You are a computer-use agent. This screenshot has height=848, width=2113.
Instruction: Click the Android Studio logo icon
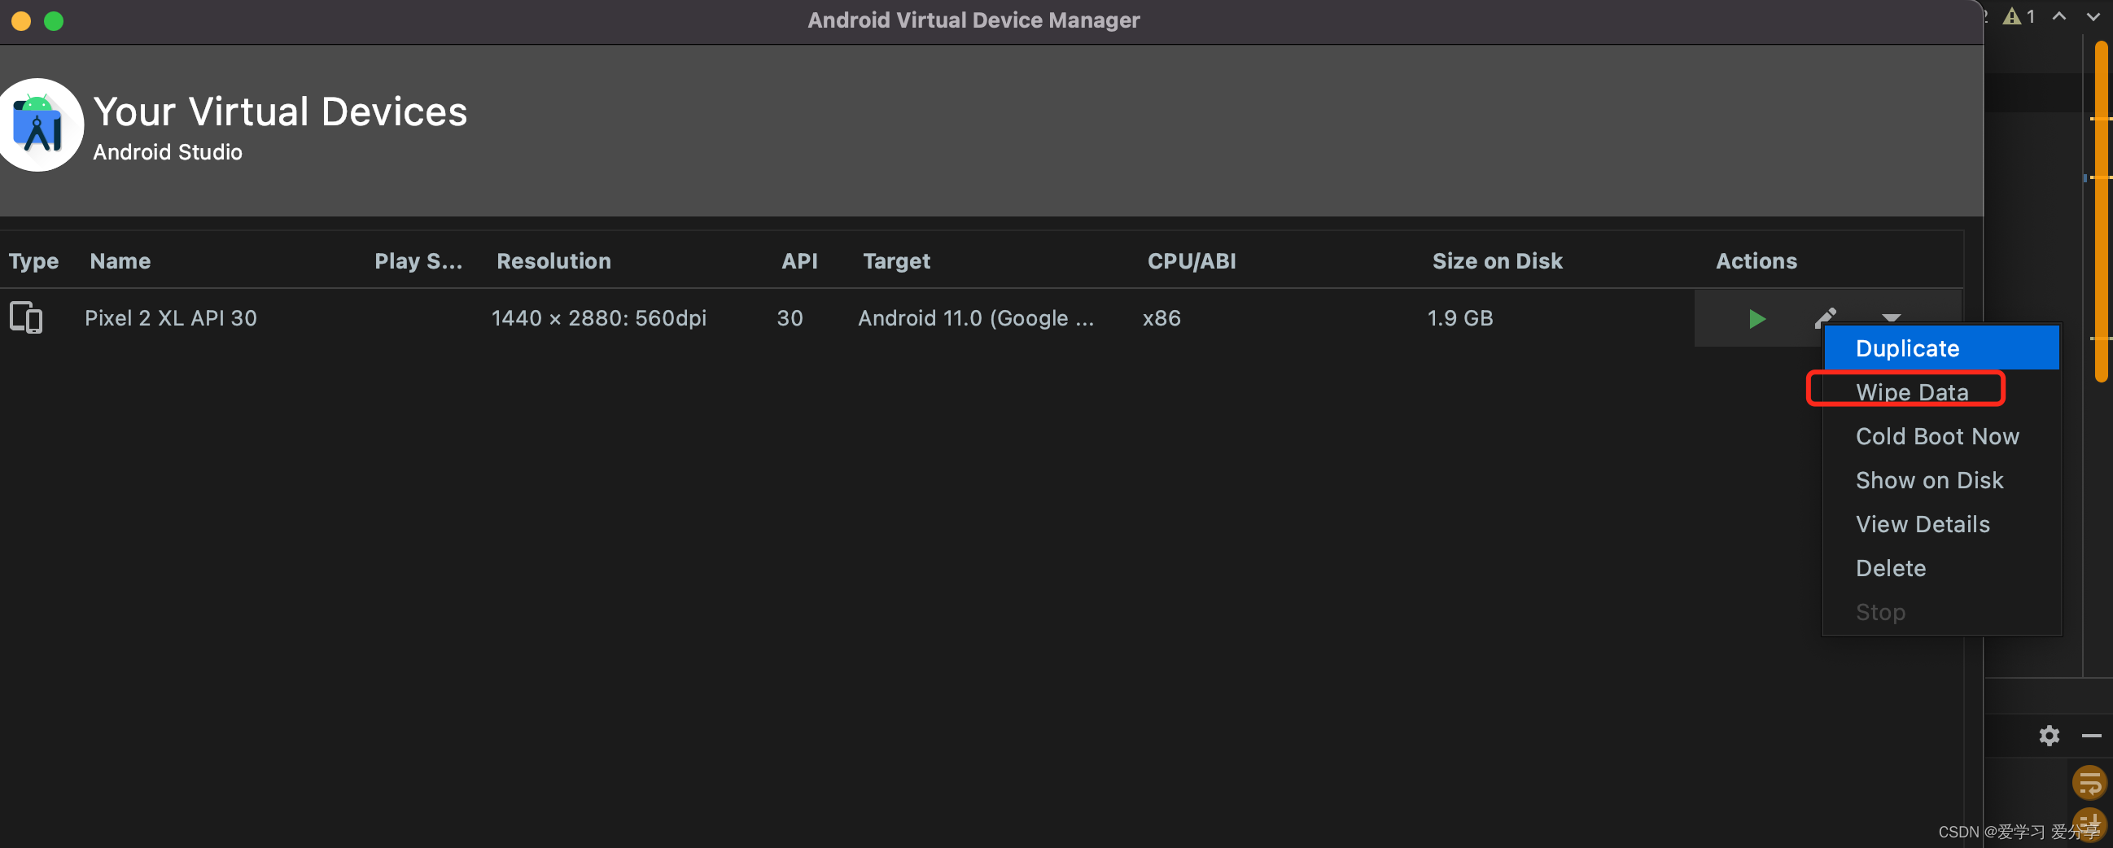pos(37,125)
